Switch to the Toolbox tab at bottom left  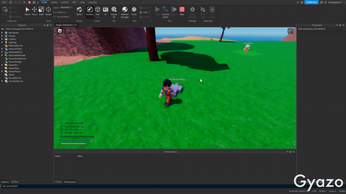(15, 182)
